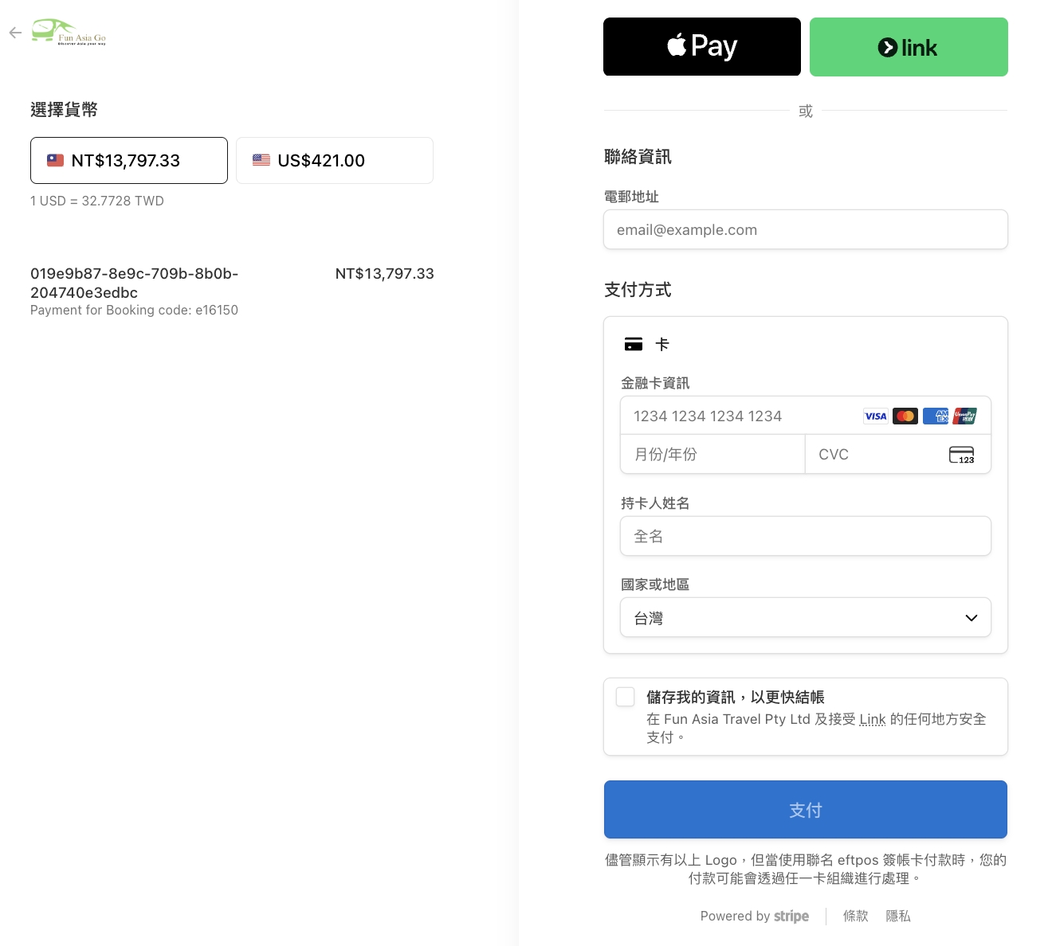Click the dropdown chevron next to 台灣
Screen dimensions: 1052x946
(x=972, y=618)
